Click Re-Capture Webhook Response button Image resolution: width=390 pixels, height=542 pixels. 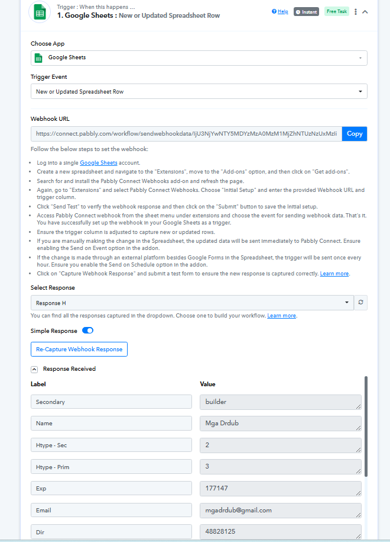(79, 349)
